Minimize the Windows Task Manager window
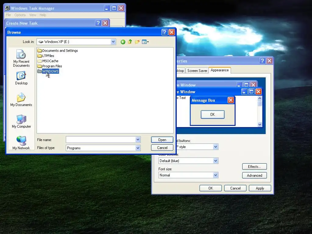The width and height of the screenshot is (312, 234). pos(107,8)
